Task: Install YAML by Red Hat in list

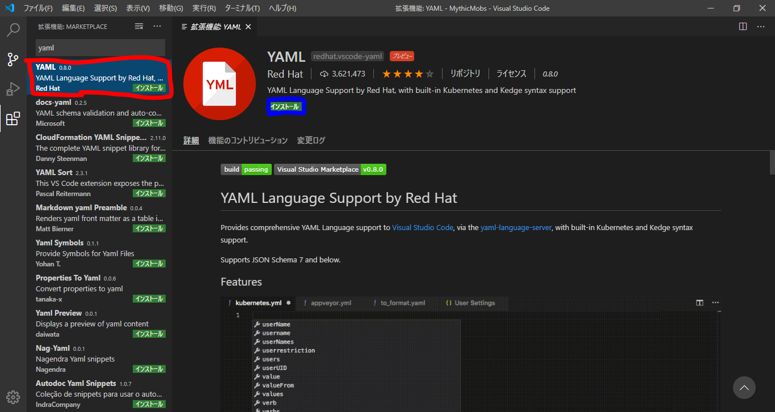Action: pos(149,88)
